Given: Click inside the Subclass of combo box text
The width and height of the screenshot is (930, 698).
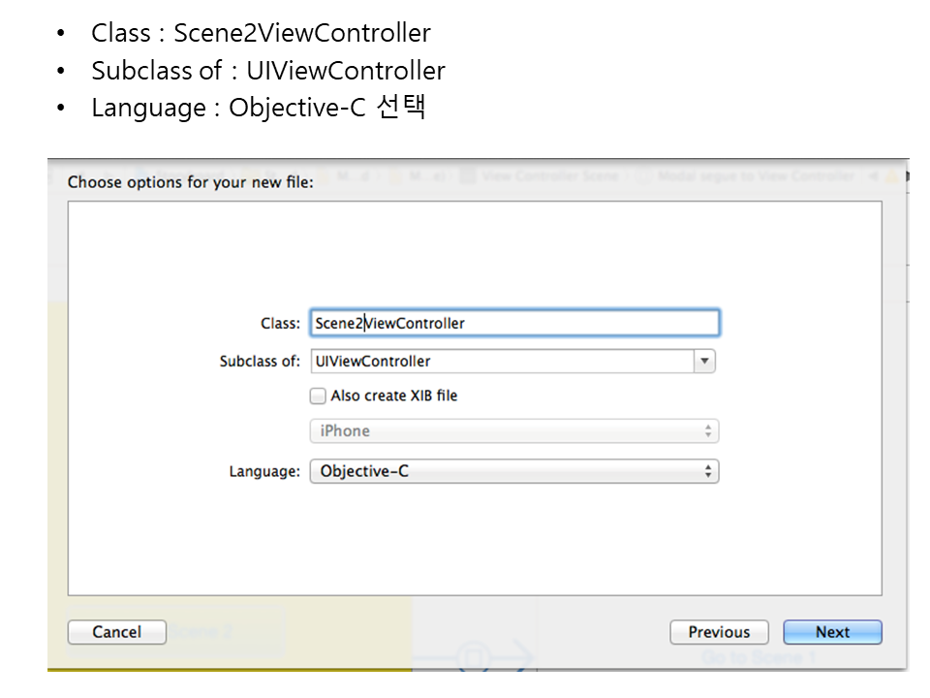Looking at the screenshot, I should pyautogui.click(x=501, y=361).
